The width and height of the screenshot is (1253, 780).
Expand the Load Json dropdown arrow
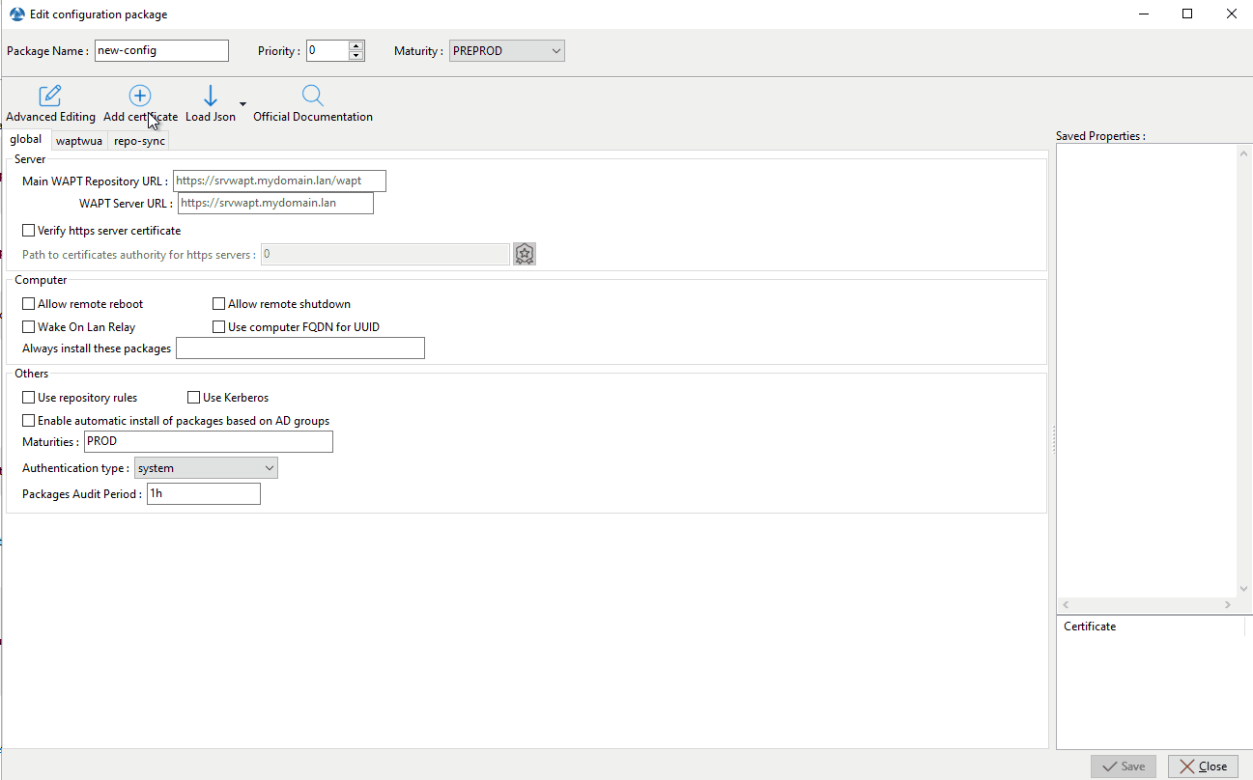tap(242, 103)
